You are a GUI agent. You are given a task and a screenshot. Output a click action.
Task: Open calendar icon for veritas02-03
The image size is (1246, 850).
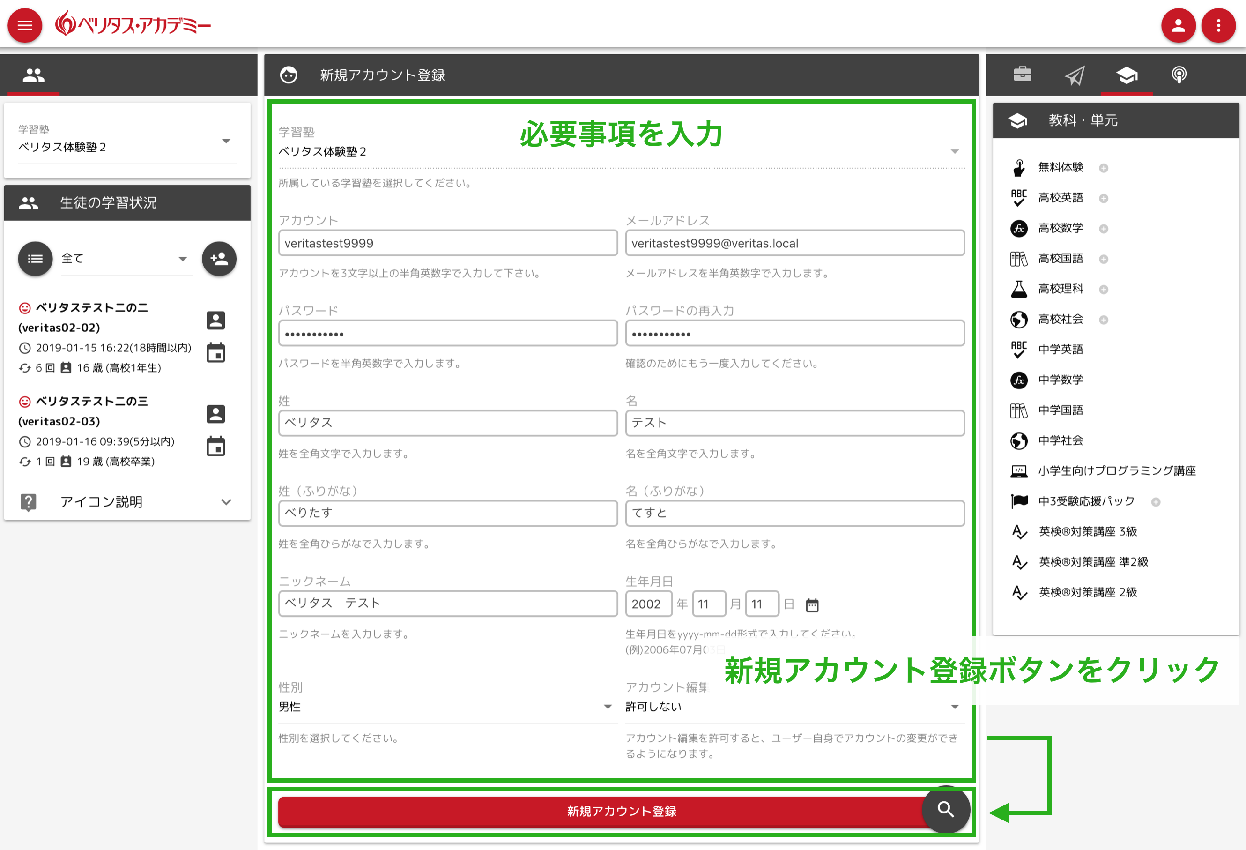[215, 446]
